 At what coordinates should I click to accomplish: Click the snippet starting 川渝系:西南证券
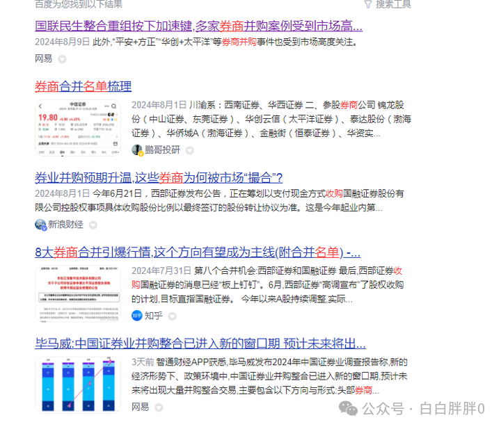[271, 119]
